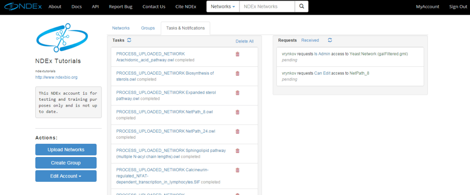Click the ndextutorials username text
The width and height of the screenshot is (470, 195).
pos(45,71)
